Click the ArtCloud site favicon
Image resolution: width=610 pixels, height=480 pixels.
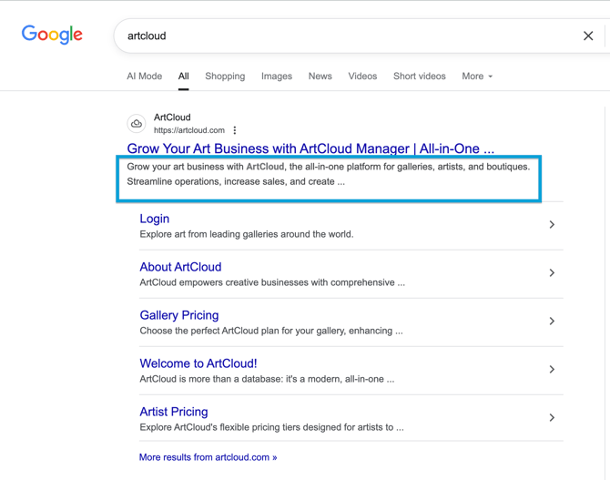tap(137, 123)
